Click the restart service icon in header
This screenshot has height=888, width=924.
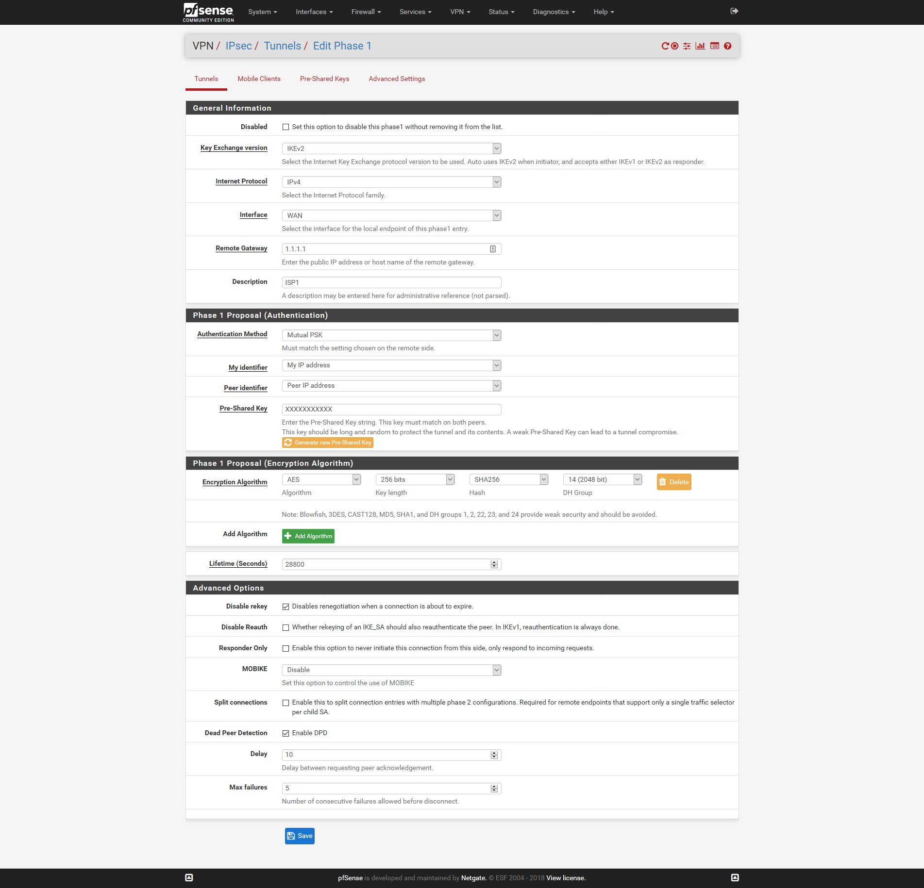[665, 46]
